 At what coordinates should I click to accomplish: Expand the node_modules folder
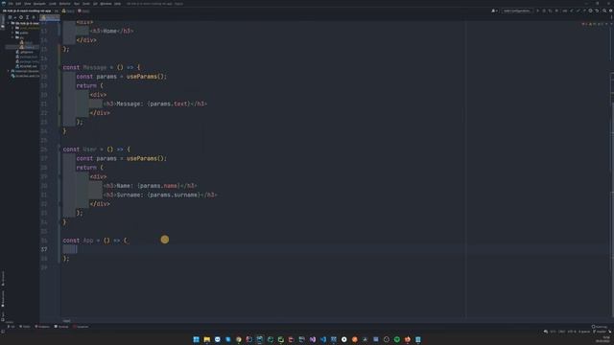[12, 28]
